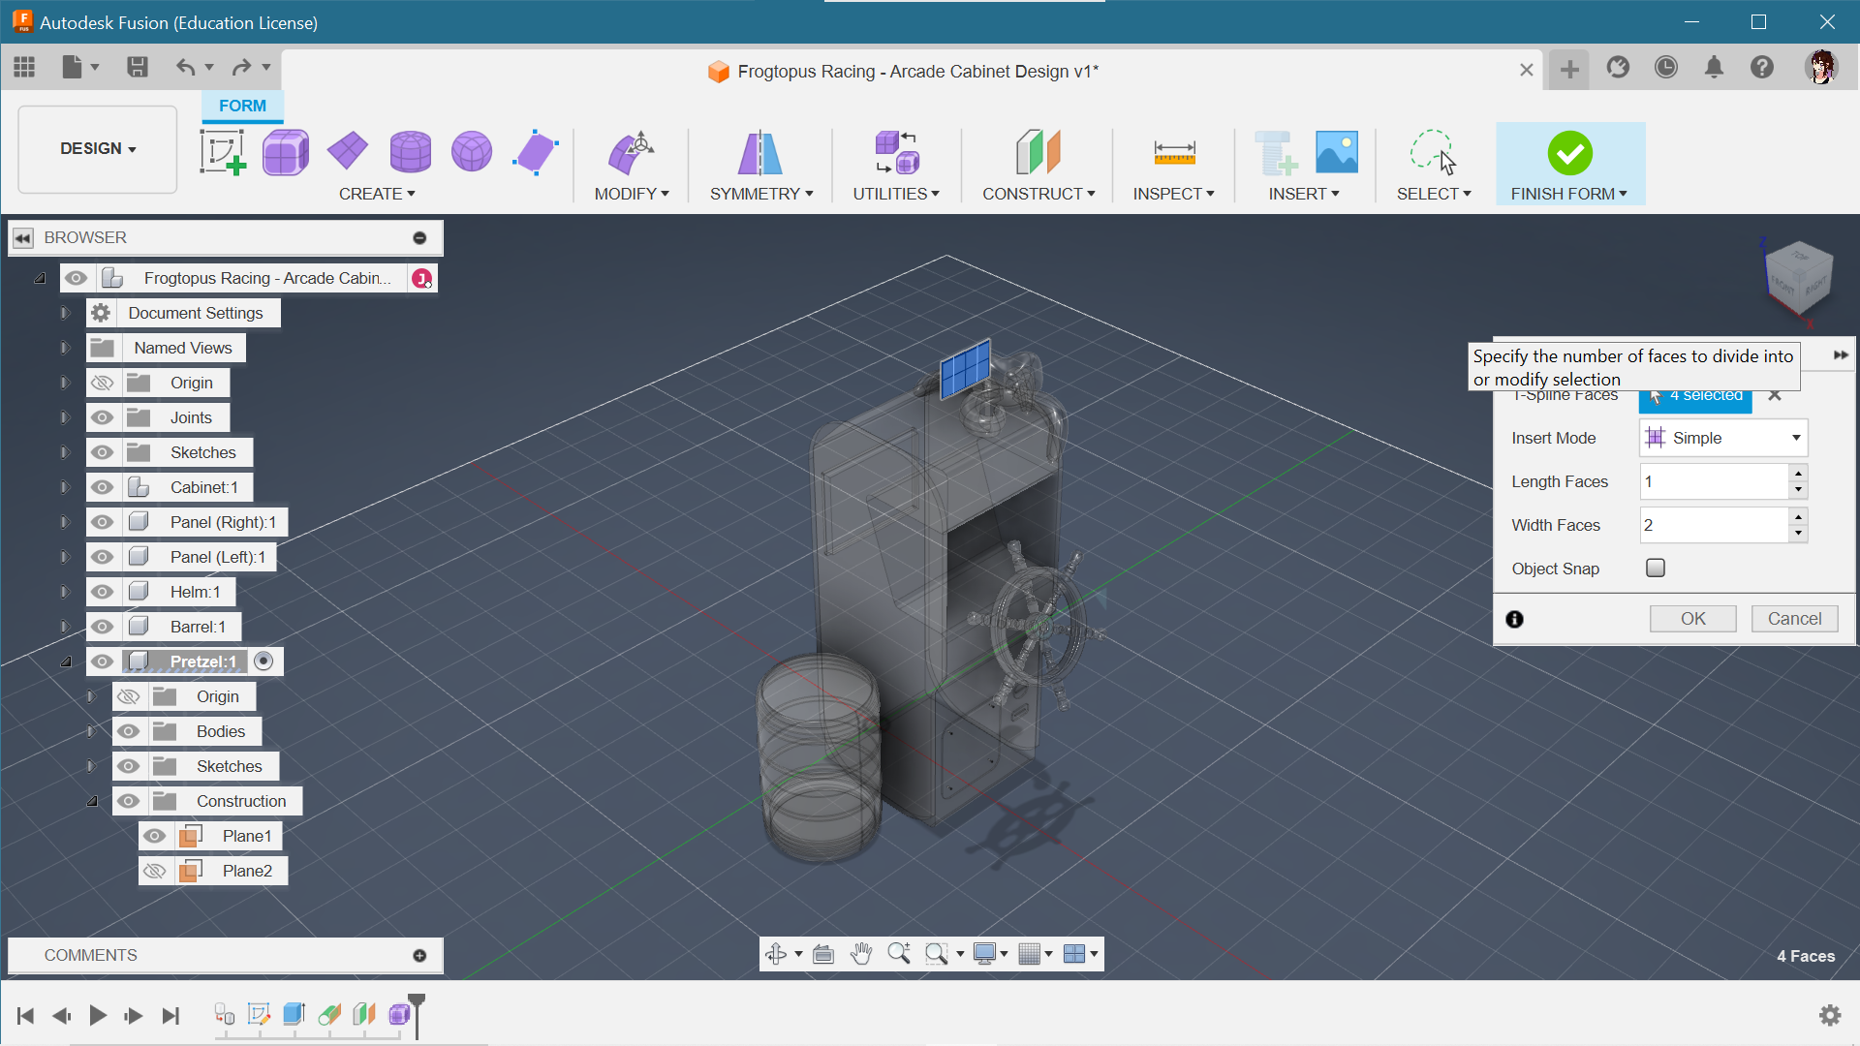Screen dimensions: 1860x1046
Task: Hide the Barrel:1 component
Action: (x=103, y=627)
